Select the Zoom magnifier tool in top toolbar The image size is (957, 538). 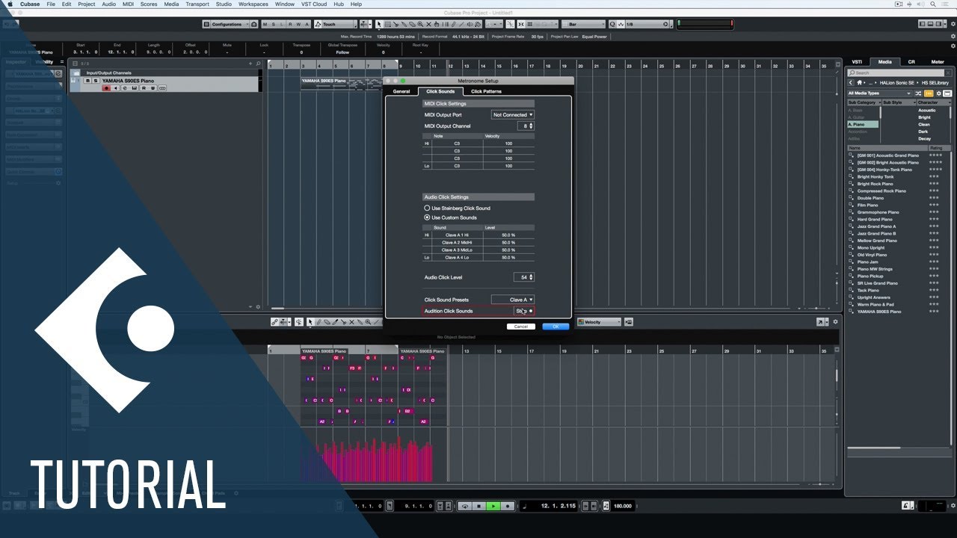tap(420, 24)
